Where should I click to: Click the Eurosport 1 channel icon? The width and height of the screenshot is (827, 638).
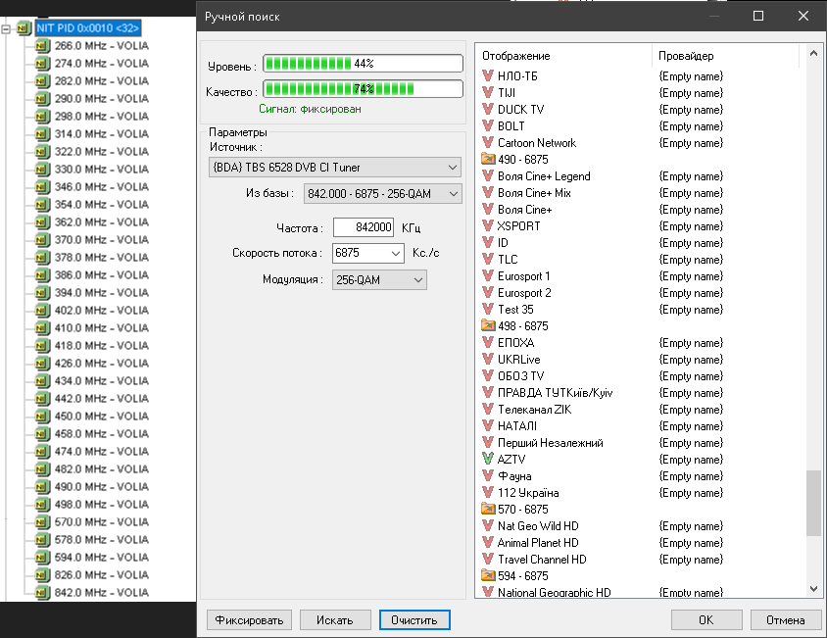pos(488,275)
